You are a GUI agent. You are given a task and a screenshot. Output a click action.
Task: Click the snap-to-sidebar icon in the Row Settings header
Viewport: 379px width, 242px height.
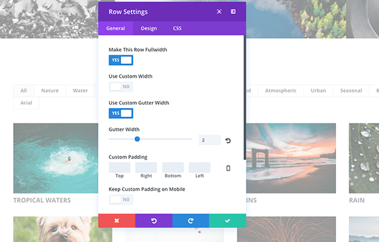pos(233,11)
